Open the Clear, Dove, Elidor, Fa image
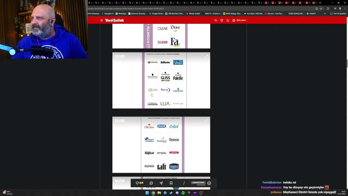Screen dimensions: 348x196 [x=161, y=36]
